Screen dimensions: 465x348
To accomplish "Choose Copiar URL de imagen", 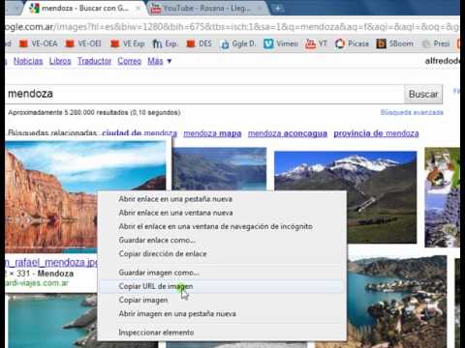I will point(222,286).
